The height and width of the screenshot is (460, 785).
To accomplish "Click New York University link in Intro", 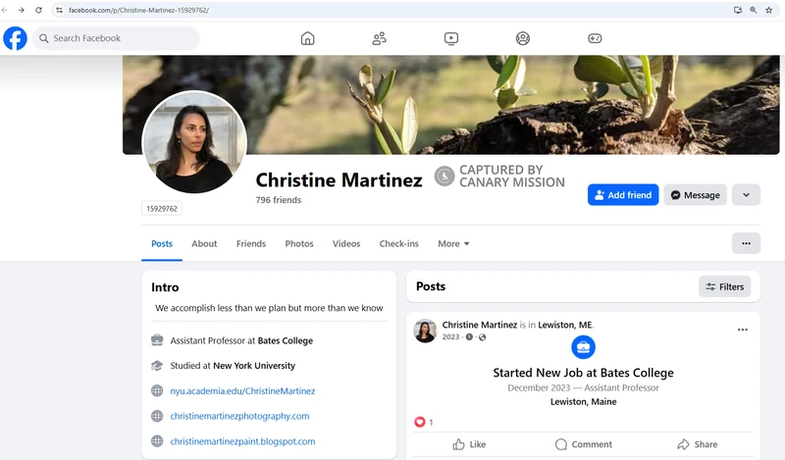I will (x=254, y=366).
